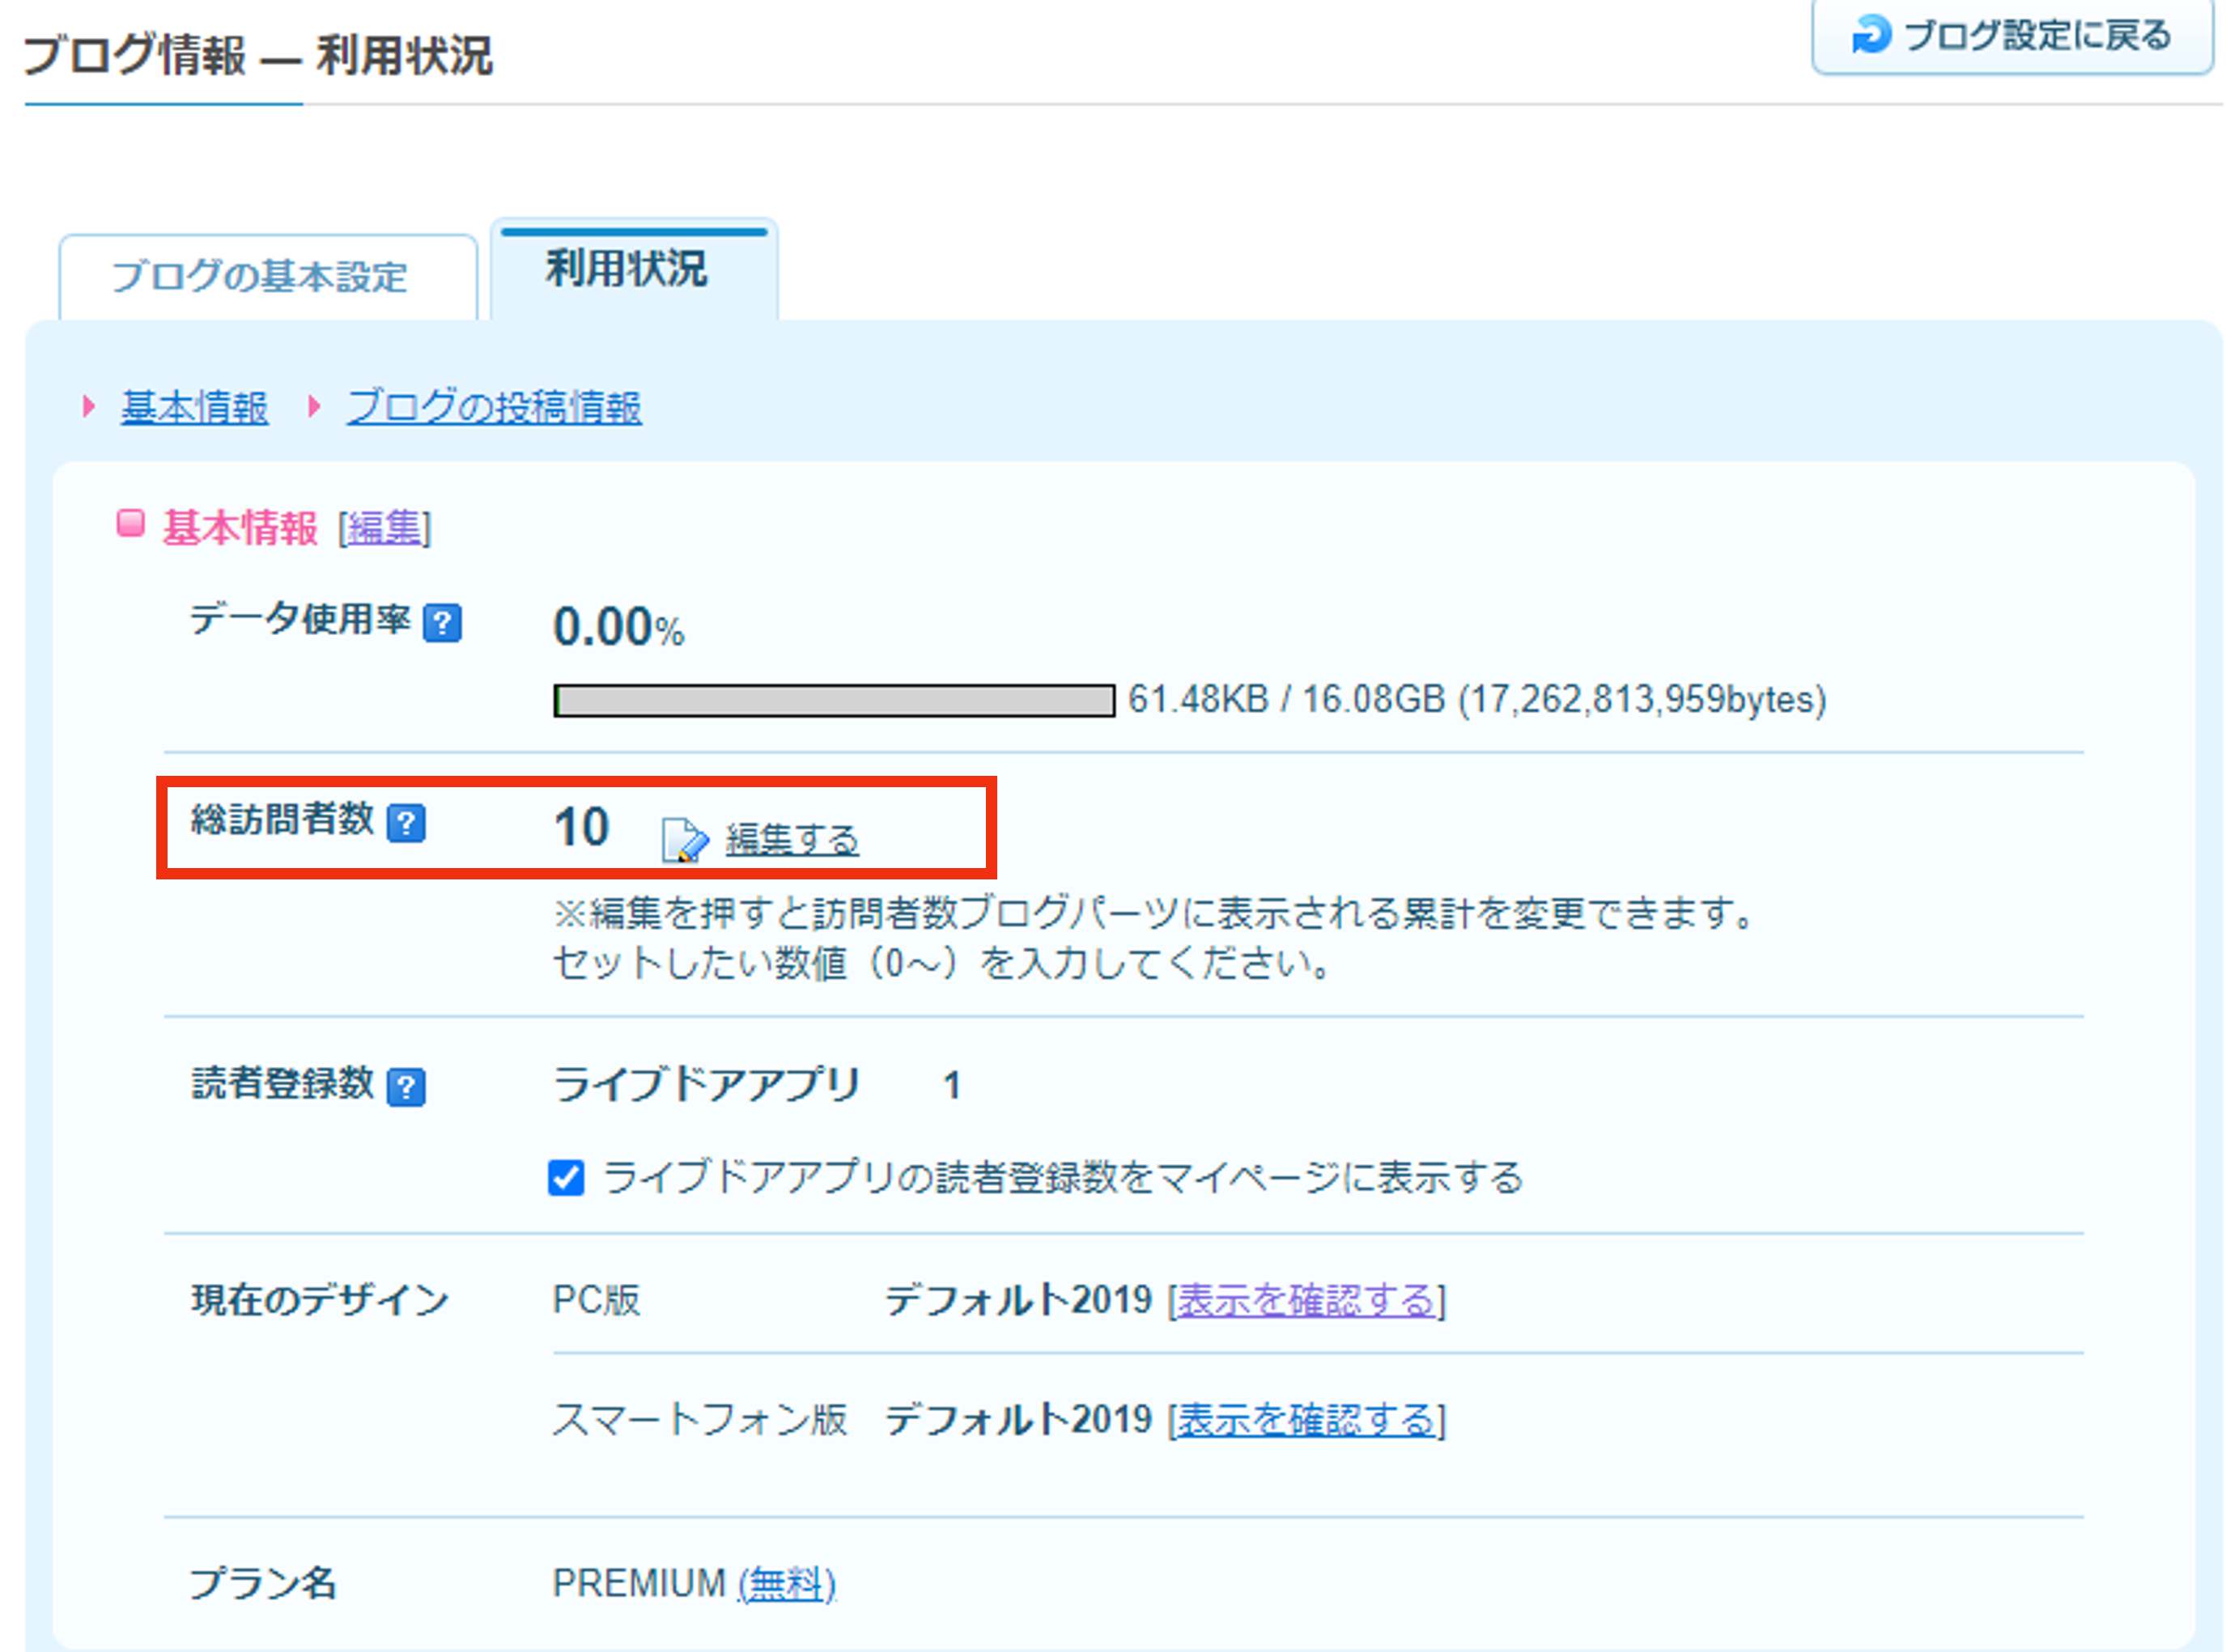Open the 基本情報 breadcrumb link
This screenshot has width=2226, height=1652.
194,407
